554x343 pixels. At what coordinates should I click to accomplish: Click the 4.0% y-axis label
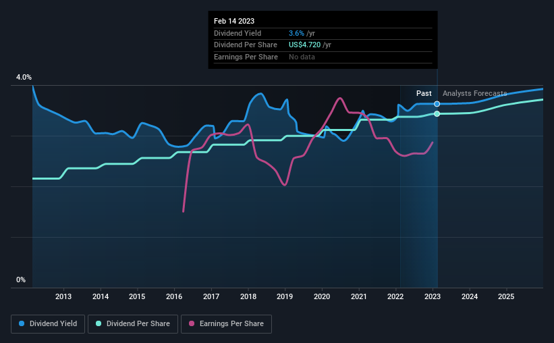(24, 77)
